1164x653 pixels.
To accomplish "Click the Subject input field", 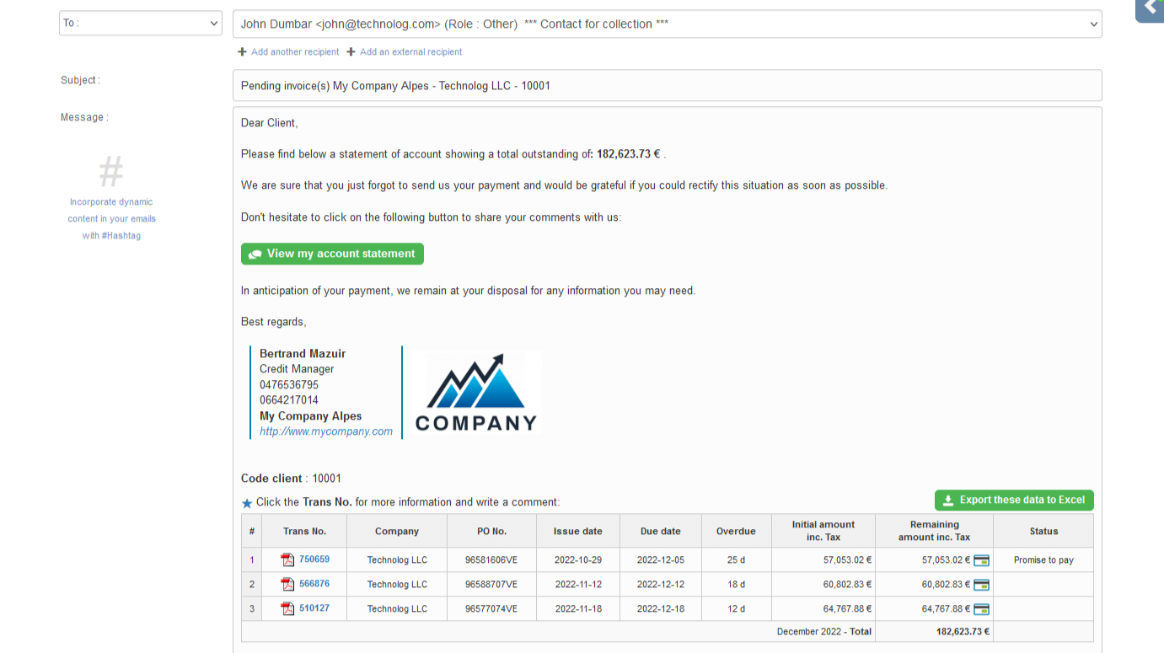I will tap(667, 86).
